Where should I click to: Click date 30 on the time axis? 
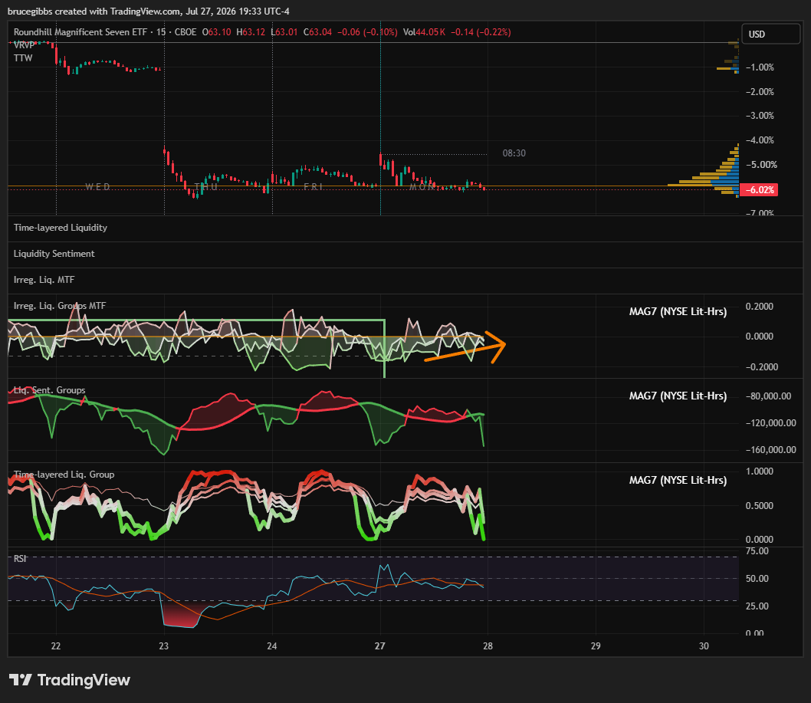pyautogui.click(x=704, y=646)
